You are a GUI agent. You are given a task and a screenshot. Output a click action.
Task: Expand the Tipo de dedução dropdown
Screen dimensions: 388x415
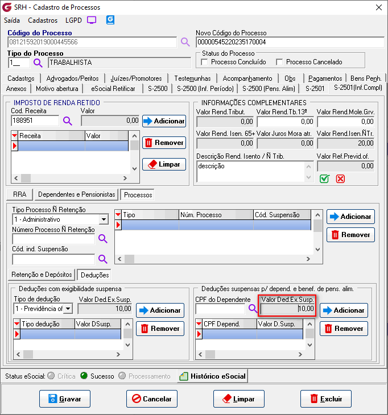coord(68,309)
